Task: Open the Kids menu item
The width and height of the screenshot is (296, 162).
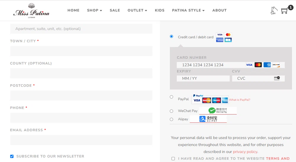Action: [160, 10]
